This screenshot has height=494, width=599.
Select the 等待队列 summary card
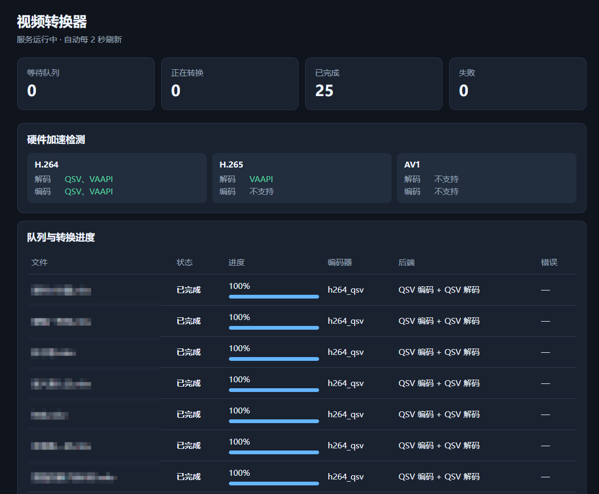click(x=86, y=84)
